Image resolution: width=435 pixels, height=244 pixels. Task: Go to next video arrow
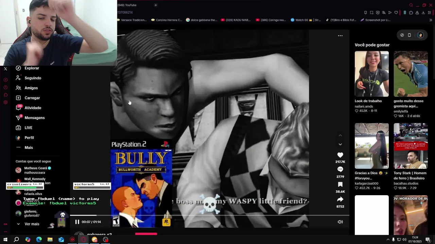pyautogui.click(x=340, y=144)
